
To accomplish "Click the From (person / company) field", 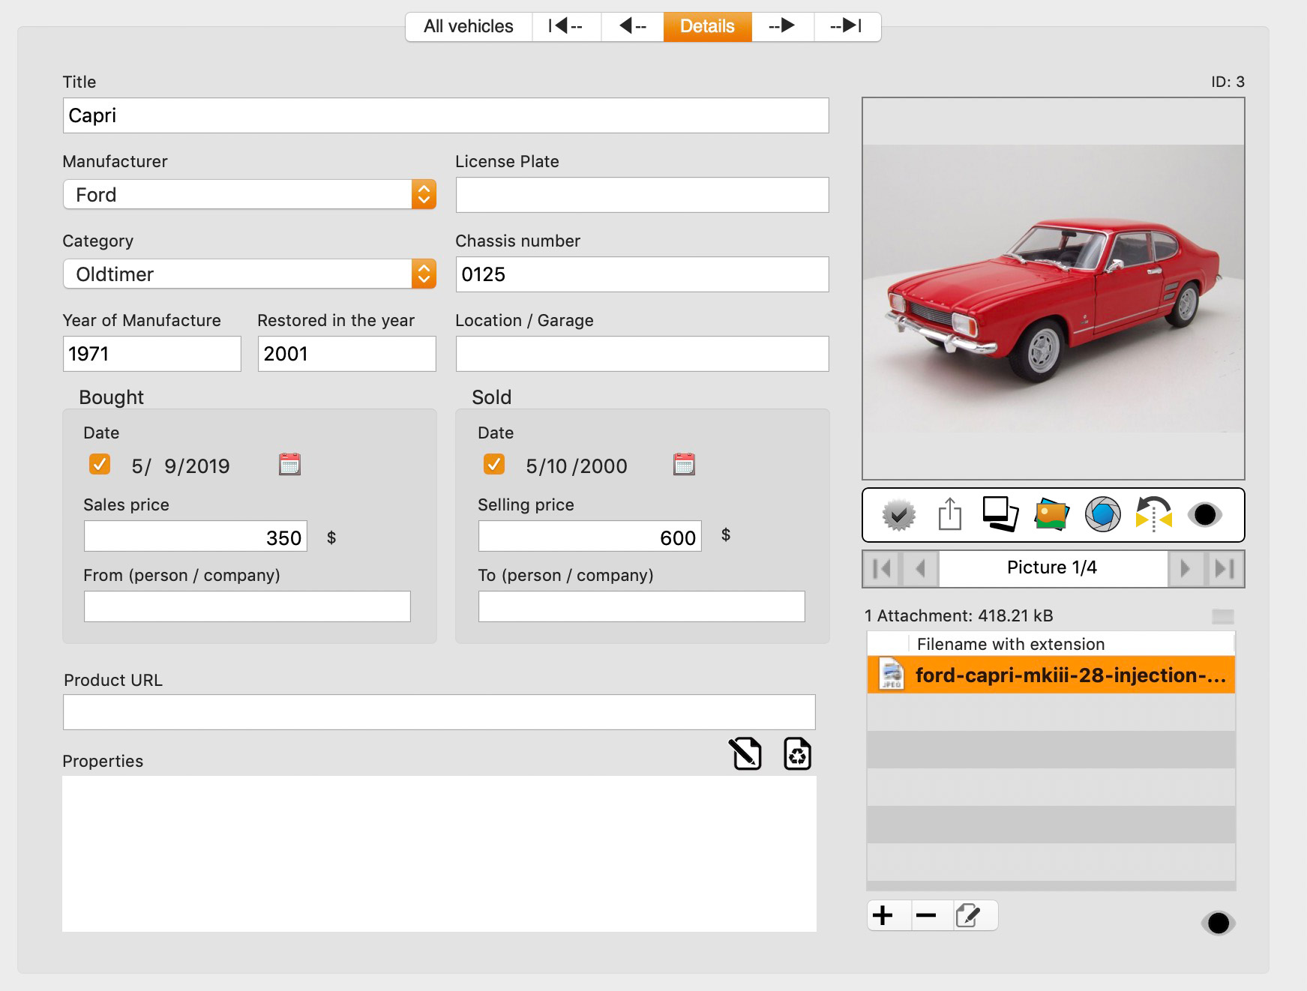I will click(247, 606).
